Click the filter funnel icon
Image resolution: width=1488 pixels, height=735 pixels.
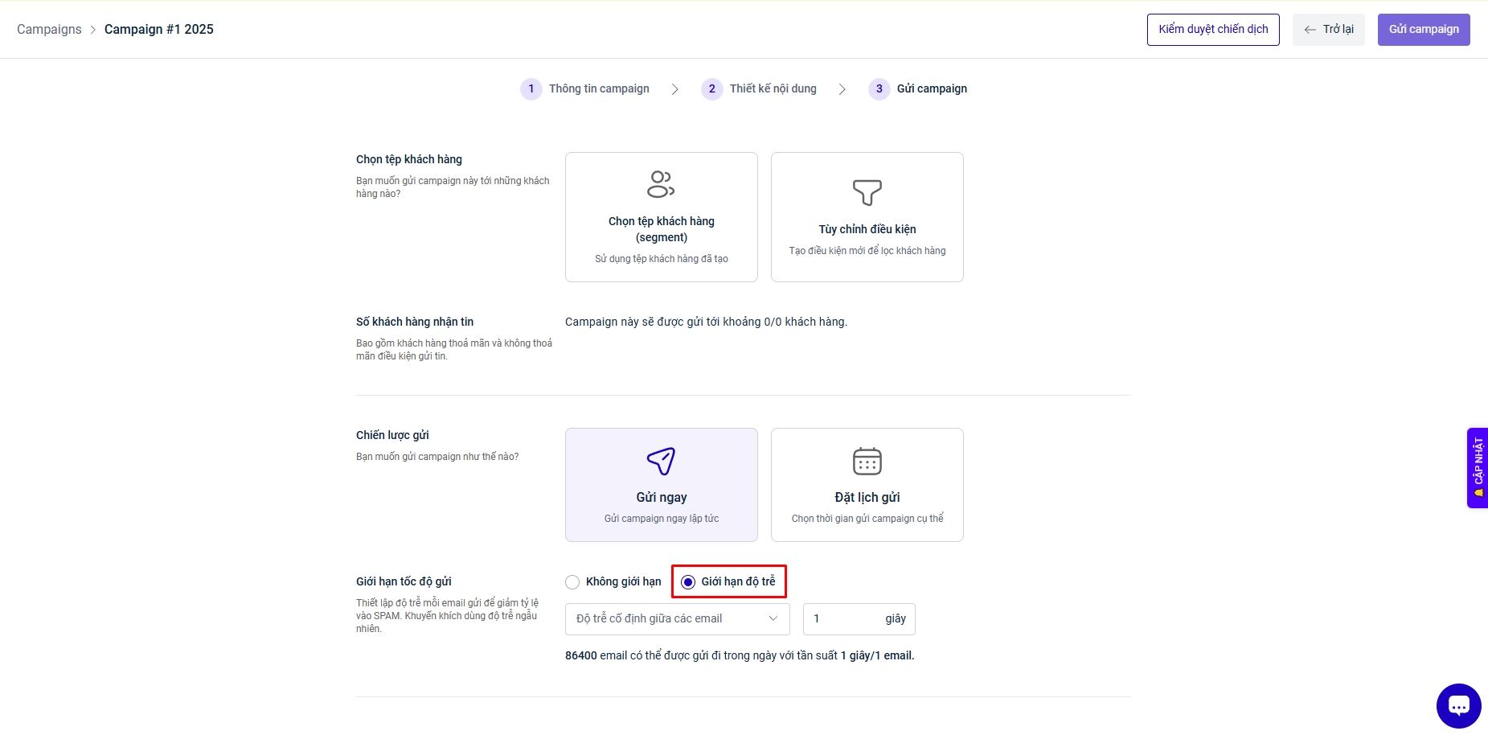pyautogui.click(x=867, y=192)
